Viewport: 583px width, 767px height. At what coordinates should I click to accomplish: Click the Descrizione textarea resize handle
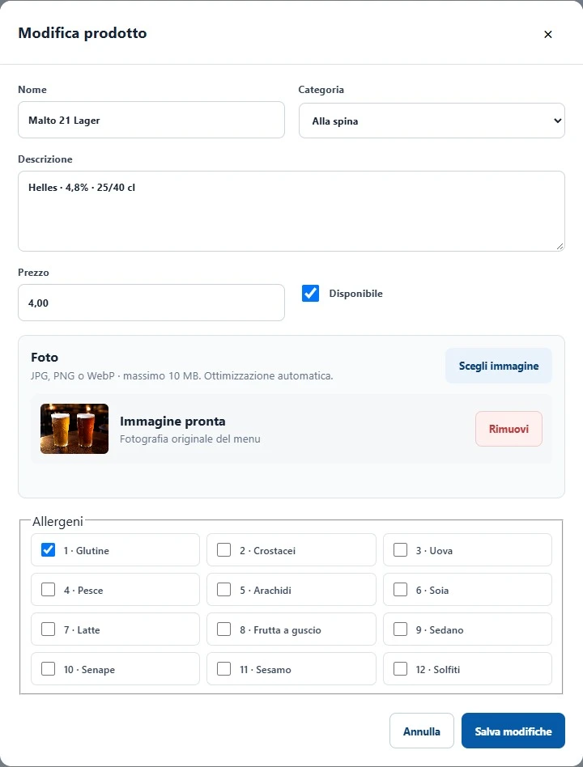point(560,247)
